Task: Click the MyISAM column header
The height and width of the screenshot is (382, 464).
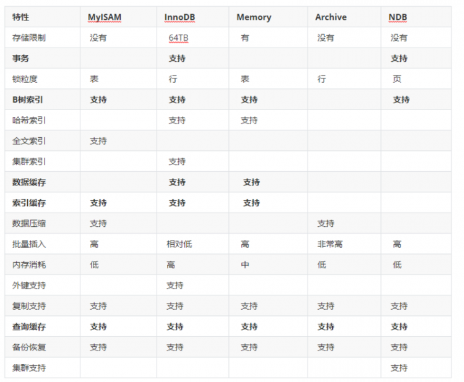Action: (x=105, y=17)
